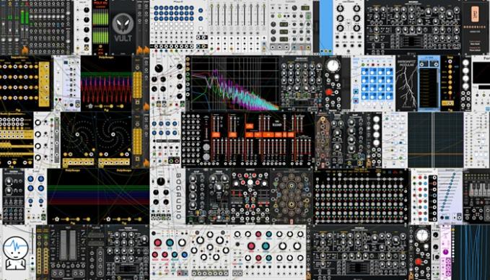Click the lower green LED meter block beside VULT
Viewport: 490px width, 280px height.
(x=100, y=35)
